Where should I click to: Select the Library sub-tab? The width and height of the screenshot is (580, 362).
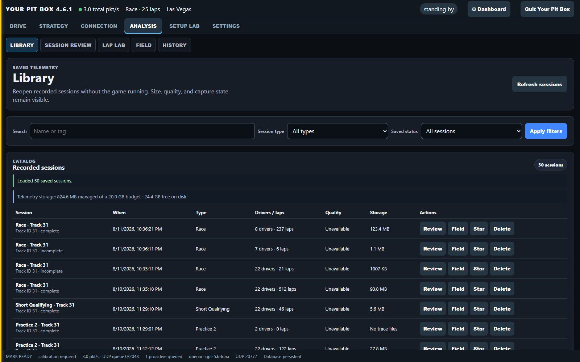click(22, 45)
